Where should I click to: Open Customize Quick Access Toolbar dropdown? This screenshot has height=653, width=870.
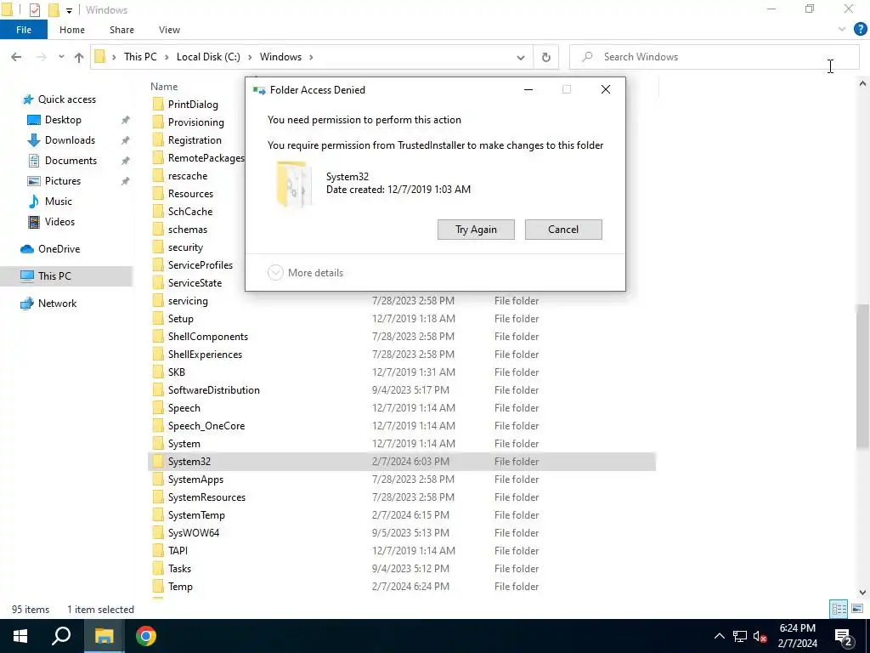point(69,10)
